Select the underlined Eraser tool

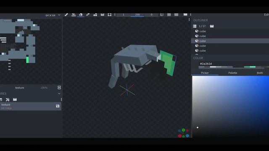coord(81,15)
